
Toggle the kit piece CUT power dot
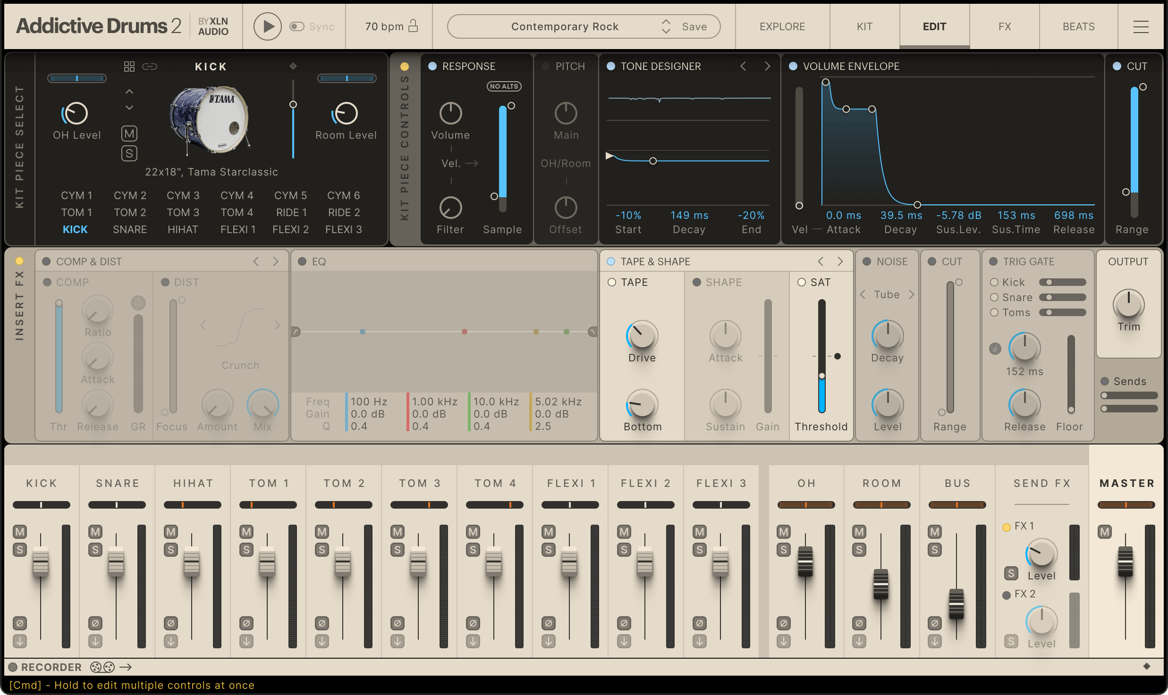pyautogui.click(x=1117, y=66)
